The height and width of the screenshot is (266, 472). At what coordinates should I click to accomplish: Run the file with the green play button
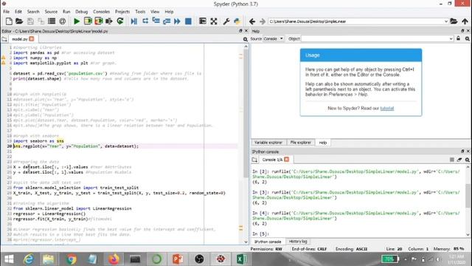[x=77, y=21]
